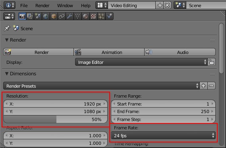
Task: Click the Render panel drag grip
Action: tap(212, 41)
